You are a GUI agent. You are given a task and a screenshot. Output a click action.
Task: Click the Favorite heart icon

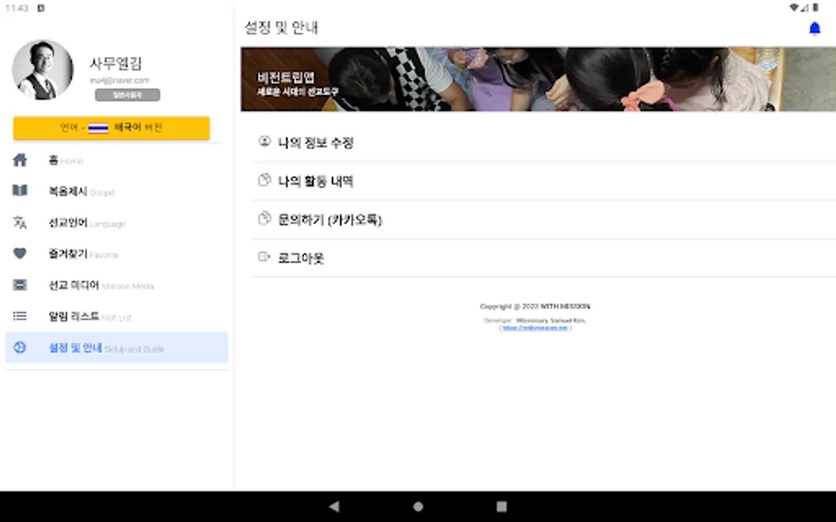(x=20, y=253)
